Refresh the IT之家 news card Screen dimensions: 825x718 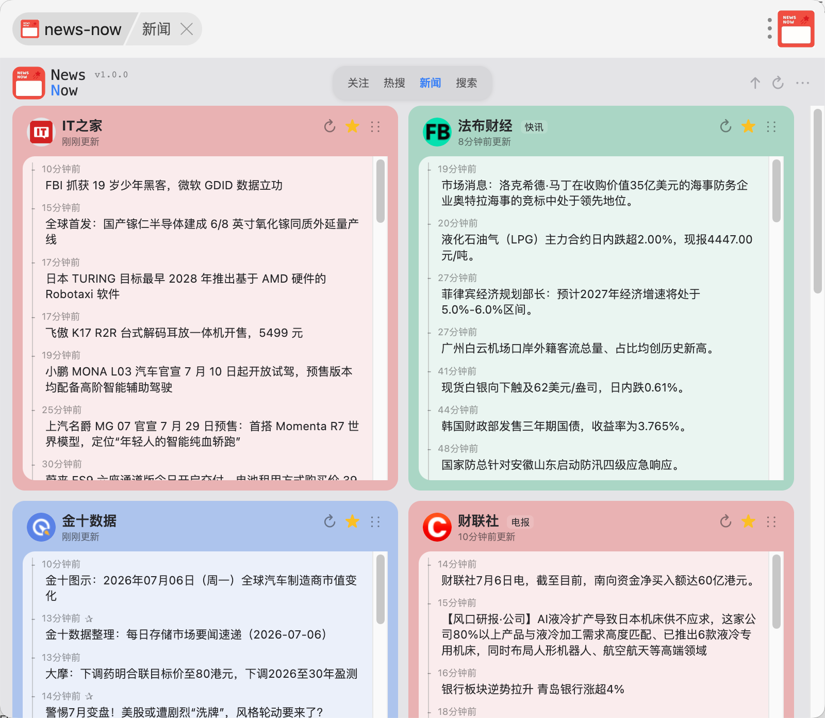(330, 126)
